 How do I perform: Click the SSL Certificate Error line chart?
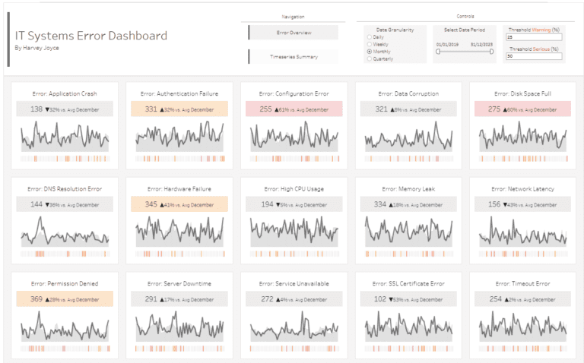click(408, 327)
